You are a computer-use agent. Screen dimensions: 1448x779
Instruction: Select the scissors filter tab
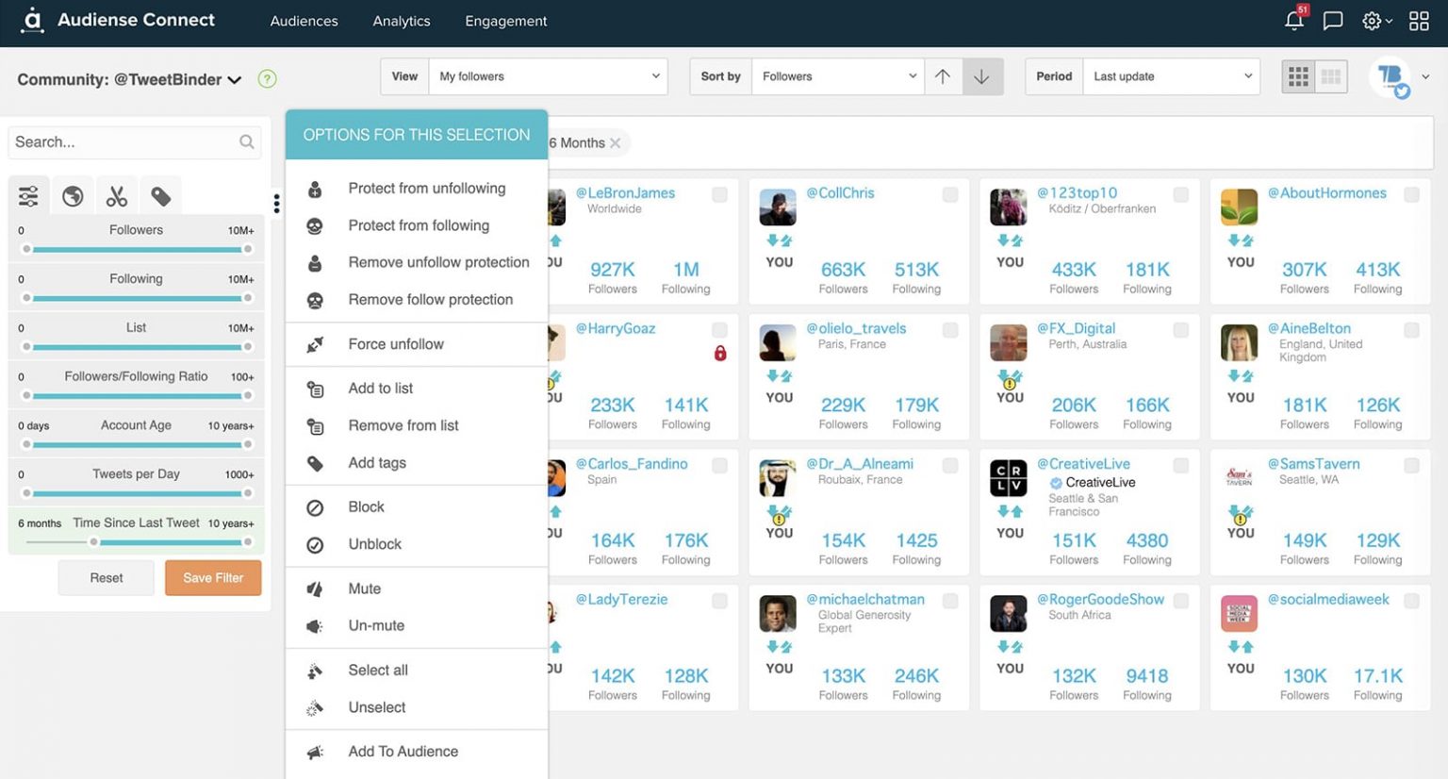[x=116, y=195]
